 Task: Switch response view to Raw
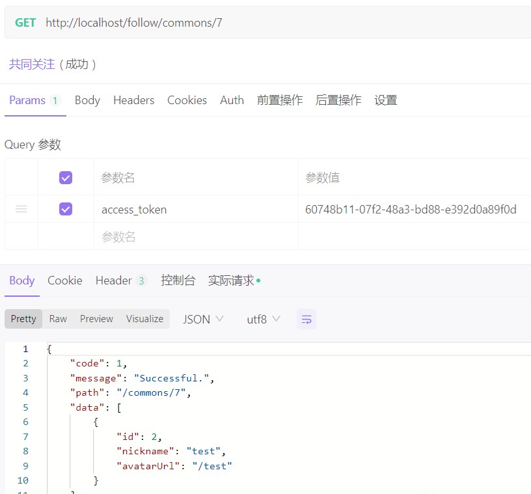point(58,319)
